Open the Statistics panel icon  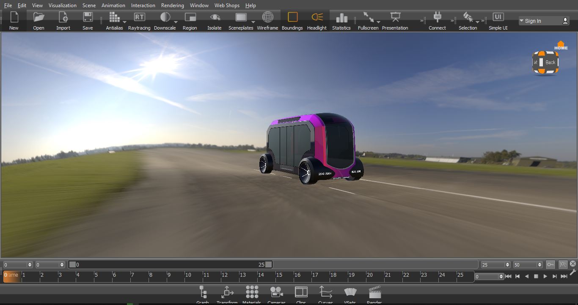[341, 17]
